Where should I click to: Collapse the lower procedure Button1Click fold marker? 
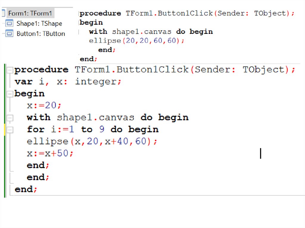pos(10,70)
